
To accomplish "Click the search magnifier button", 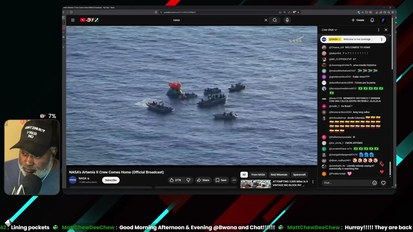I will (275, 20).
